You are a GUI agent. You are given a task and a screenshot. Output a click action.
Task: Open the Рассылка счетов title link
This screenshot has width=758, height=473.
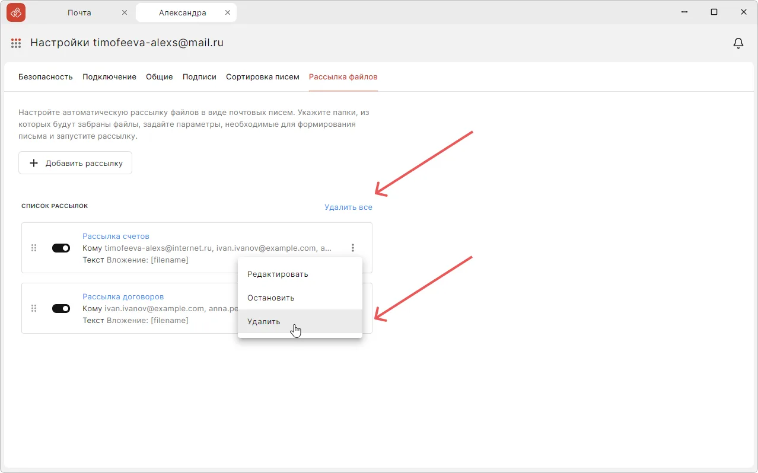tap(116, 236)
